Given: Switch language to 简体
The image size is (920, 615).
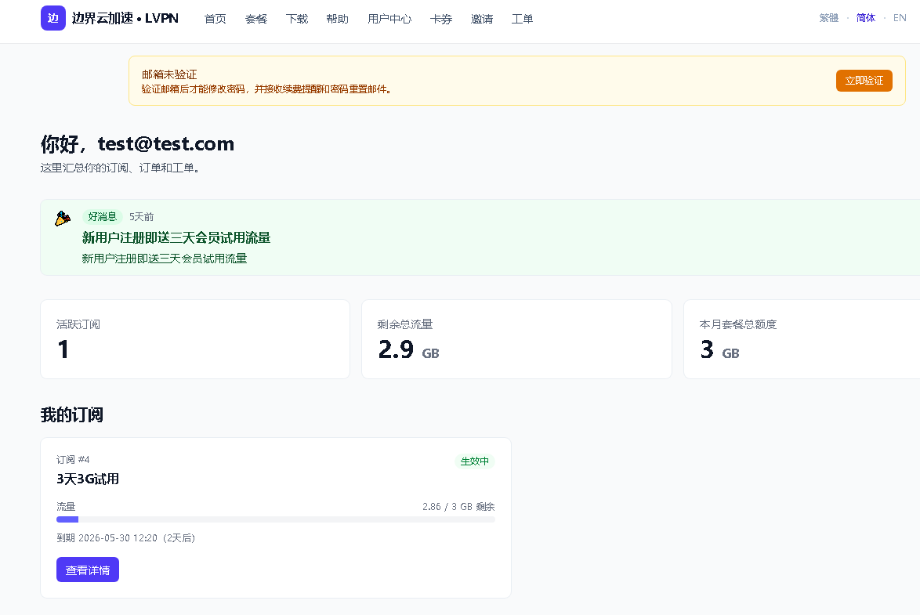Looking at the screenshot, I should coord(865,17).
